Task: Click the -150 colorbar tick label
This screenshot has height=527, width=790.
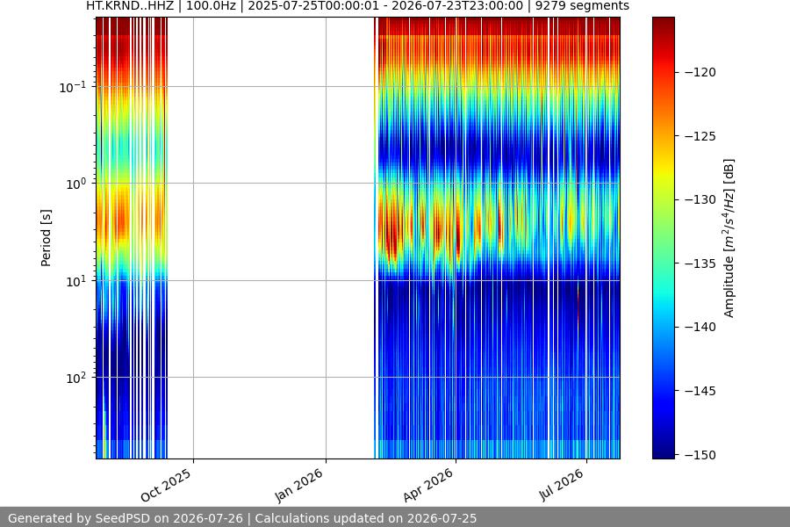Action: coord(700,455)
